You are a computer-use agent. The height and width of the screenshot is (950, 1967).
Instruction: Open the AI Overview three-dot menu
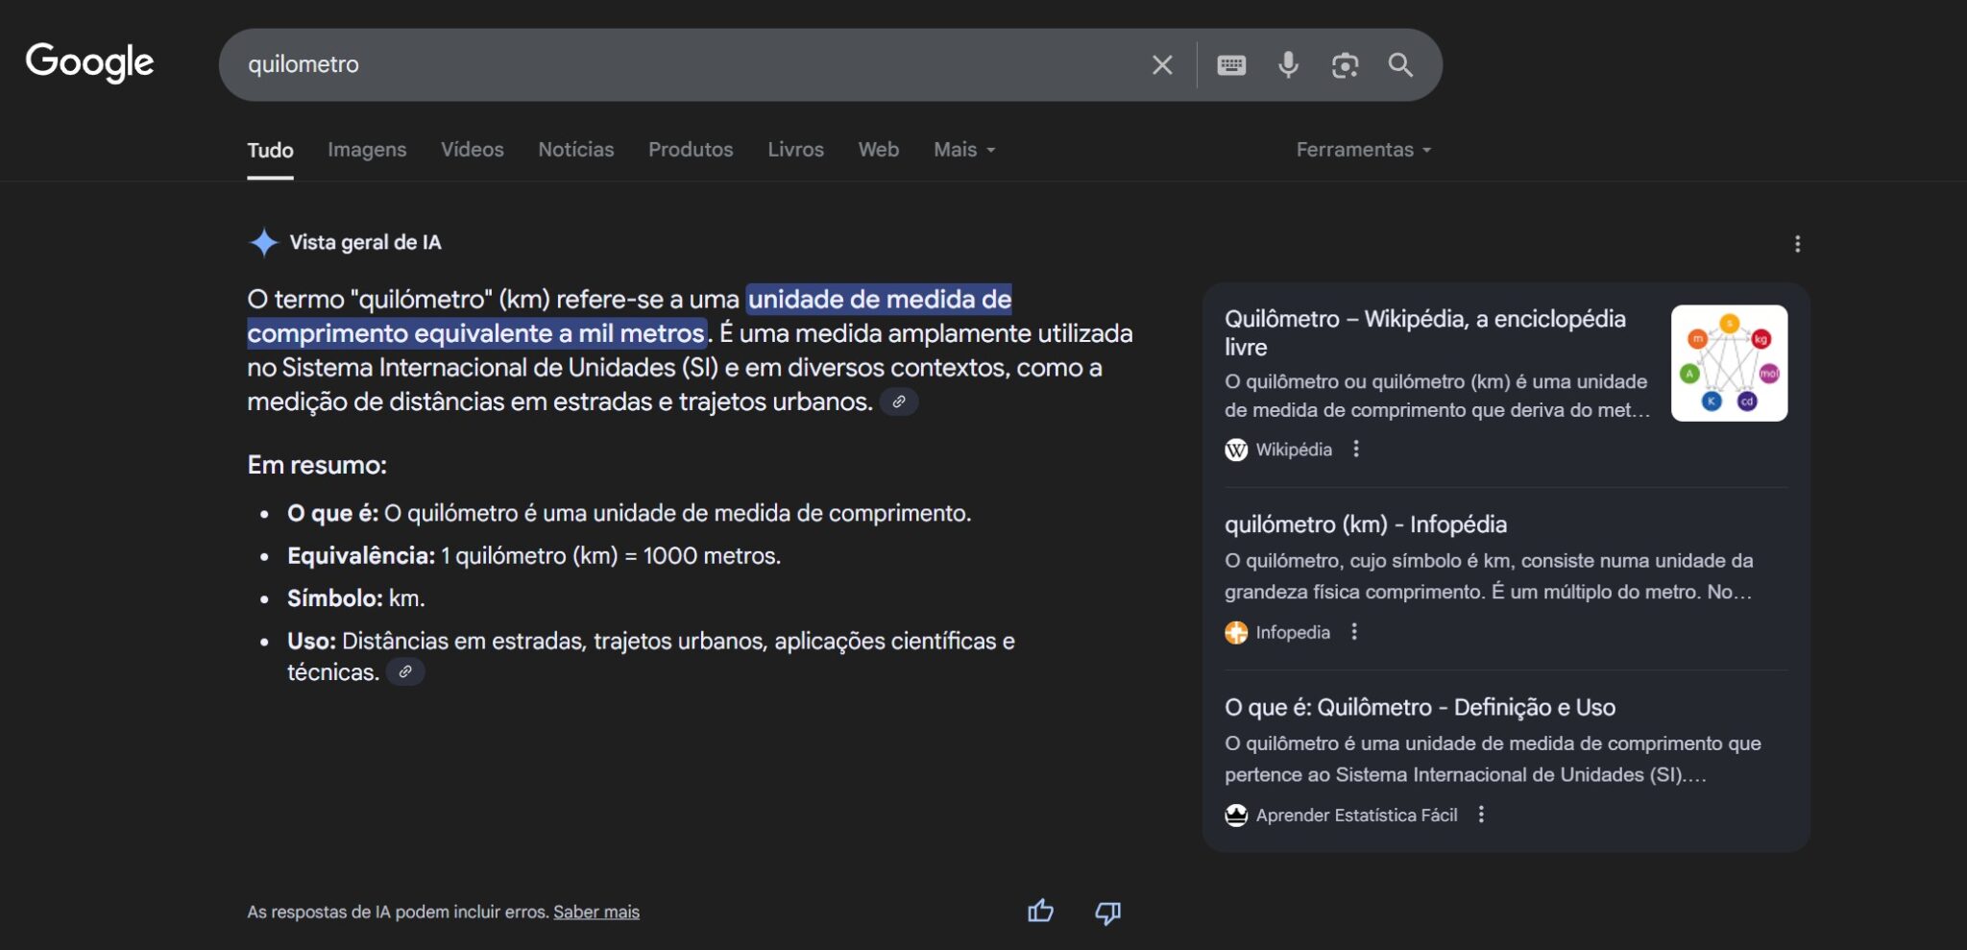[1800, 244]
